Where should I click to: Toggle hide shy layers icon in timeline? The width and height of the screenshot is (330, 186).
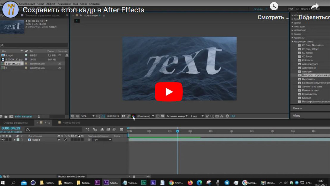coord(102,130)
